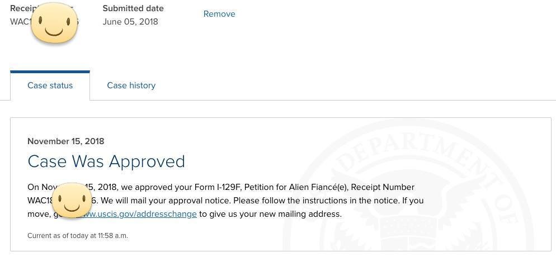The image size is (556, 257).
Task: Select the Case status tab
Action: 50,85
